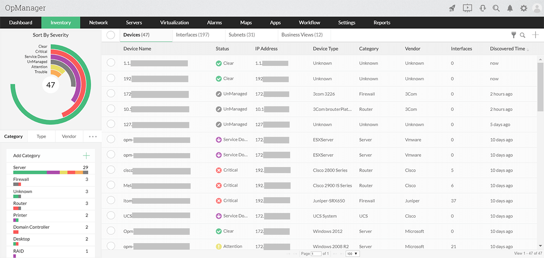Viewport: 544px width, 258px height.
Task: Click the filter funnel icon above table
Action: point(514,35)
